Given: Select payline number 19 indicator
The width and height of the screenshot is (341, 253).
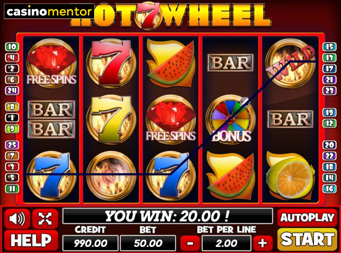Looking at the screenshot, I should [330, 112].
